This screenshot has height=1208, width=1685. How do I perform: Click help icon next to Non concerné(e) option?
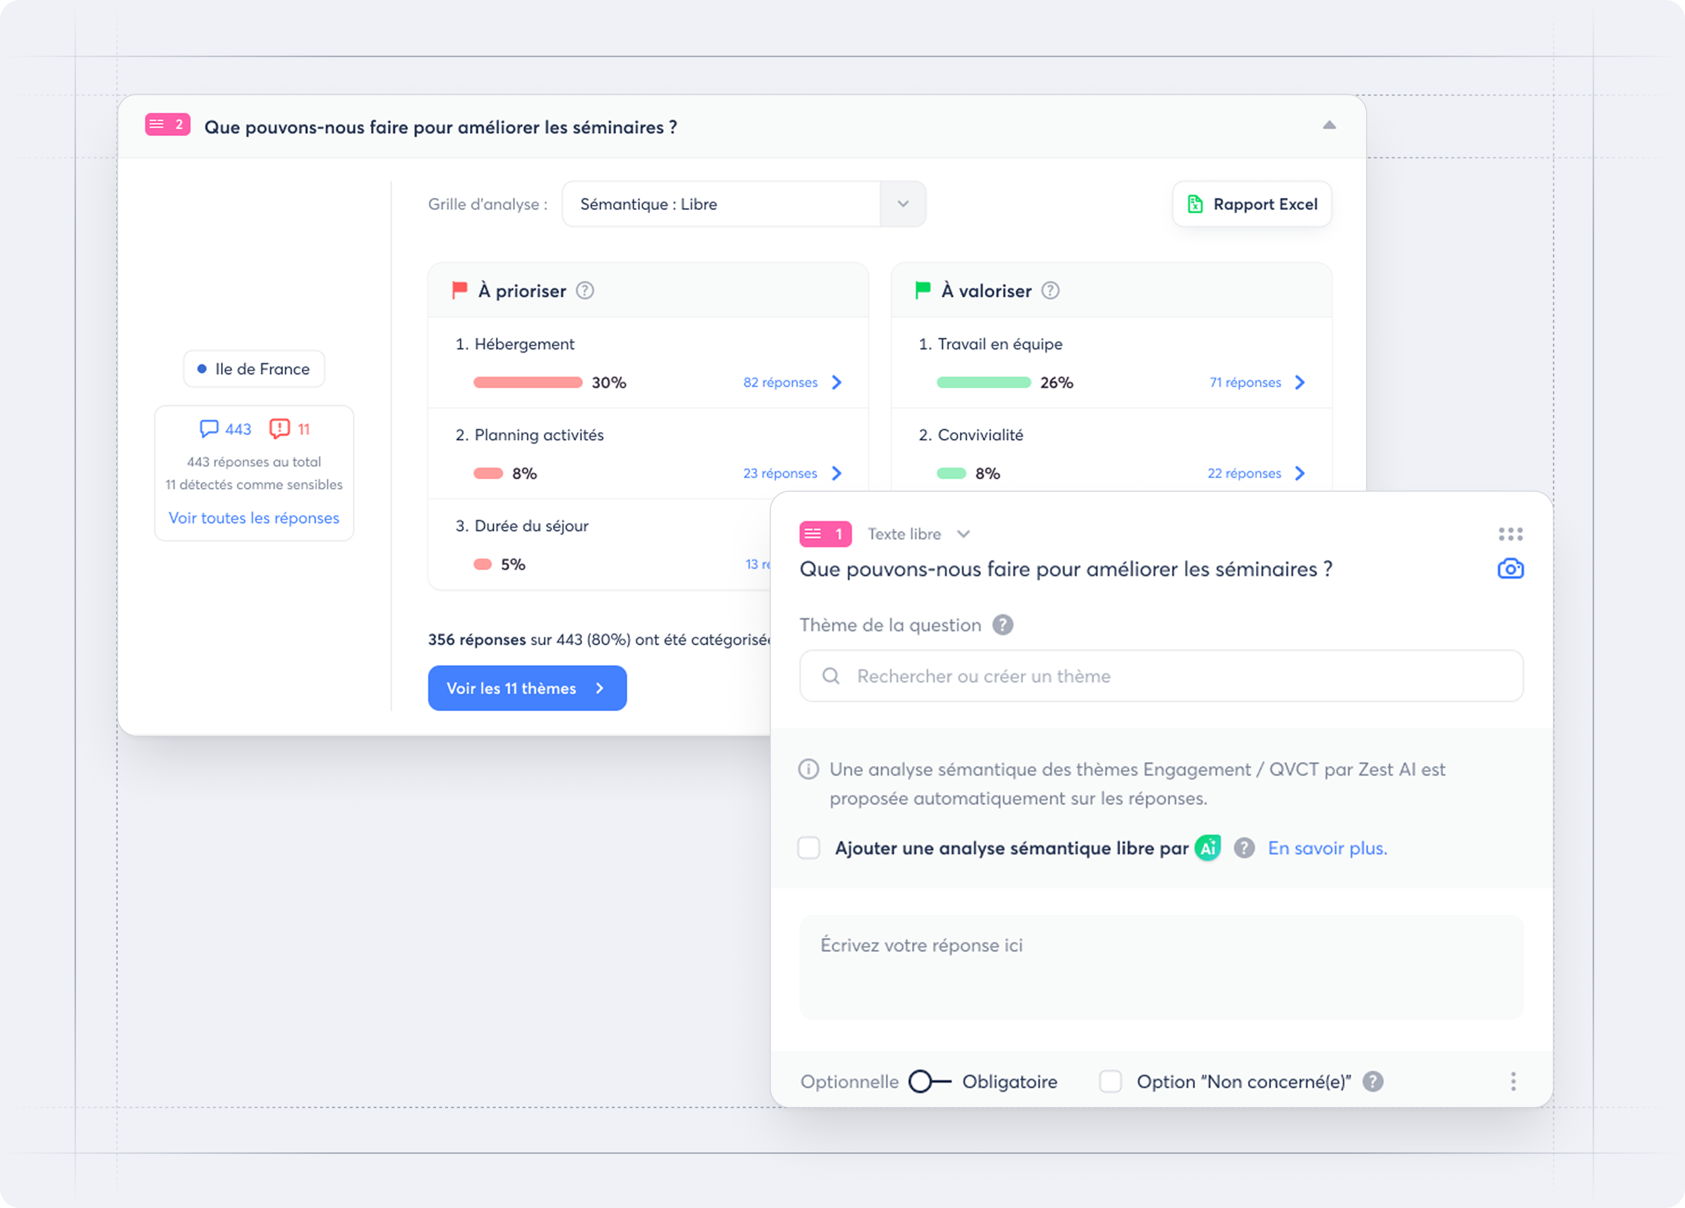point(1373,1081)
